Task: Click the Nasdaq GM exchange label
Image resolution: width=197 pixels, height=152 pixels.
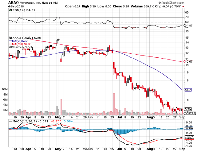Action: 50,3
